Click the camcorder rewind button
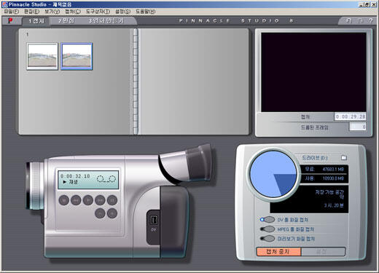Viewport: 379px width, 273px height. tap(76, 200)
